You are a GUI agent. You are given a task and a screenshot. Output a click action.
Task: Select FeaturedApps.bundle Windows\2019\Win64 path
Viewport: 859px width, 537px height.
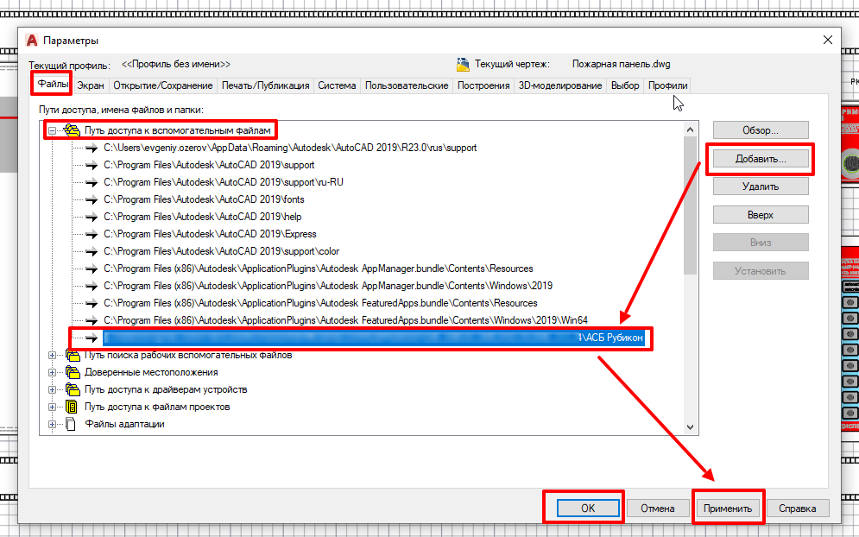(345, 320)
